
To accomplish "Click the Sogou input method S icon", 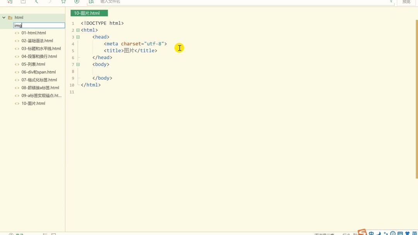I will [362, 232].
